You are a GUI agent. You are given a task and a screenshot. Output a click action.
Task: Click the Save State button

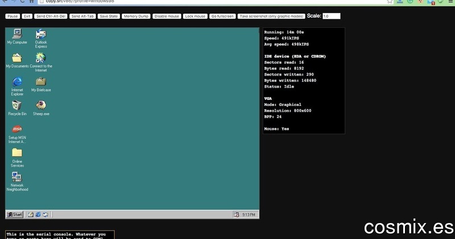coord(109,17)
